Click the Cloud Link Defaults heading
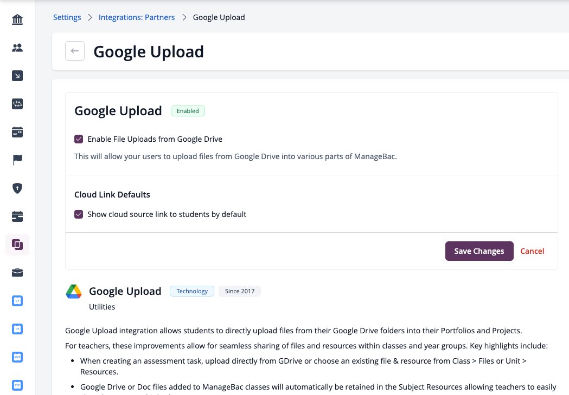Screen dimensions: 569x395 tap(112, 194)
